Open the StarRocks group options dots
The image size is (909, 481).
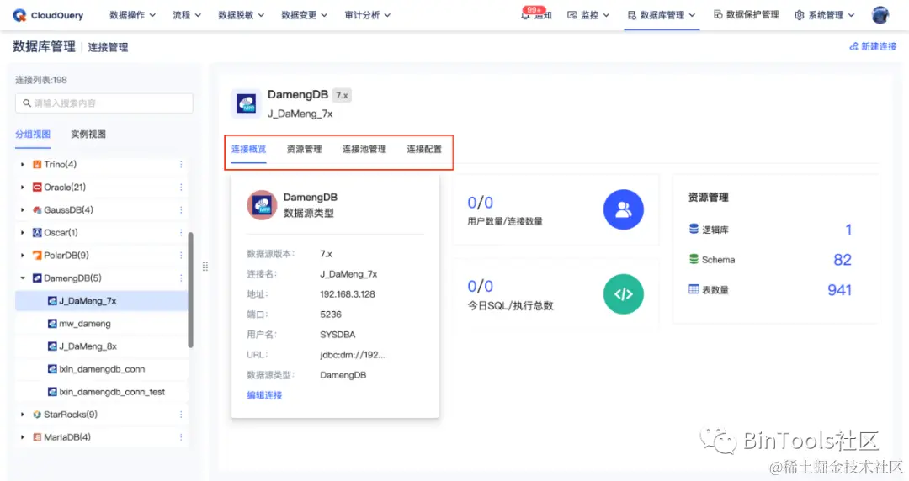(181, 415)
